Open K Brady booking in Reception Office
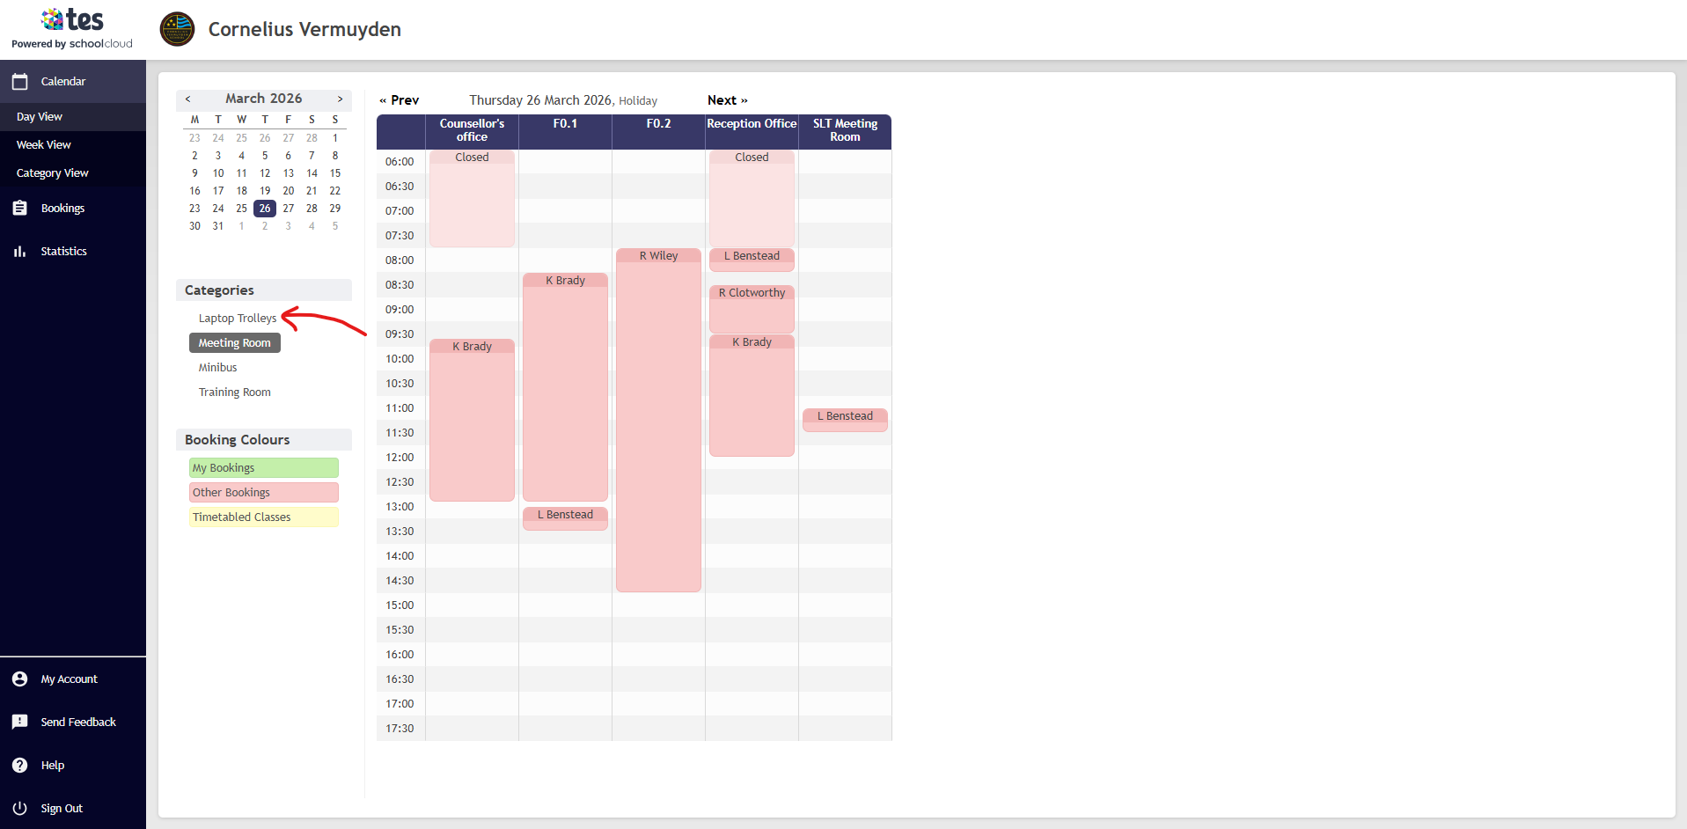Screen dimensions: 1687x829 click(x=752, y=396)
